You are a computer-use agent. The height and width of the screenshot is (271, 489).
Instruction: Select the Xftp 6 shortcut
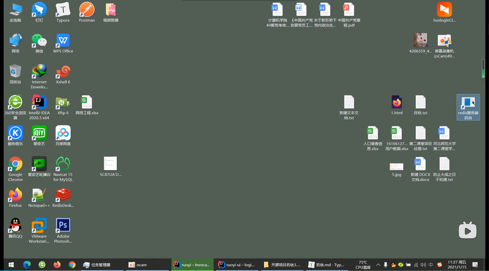[63, 105]
